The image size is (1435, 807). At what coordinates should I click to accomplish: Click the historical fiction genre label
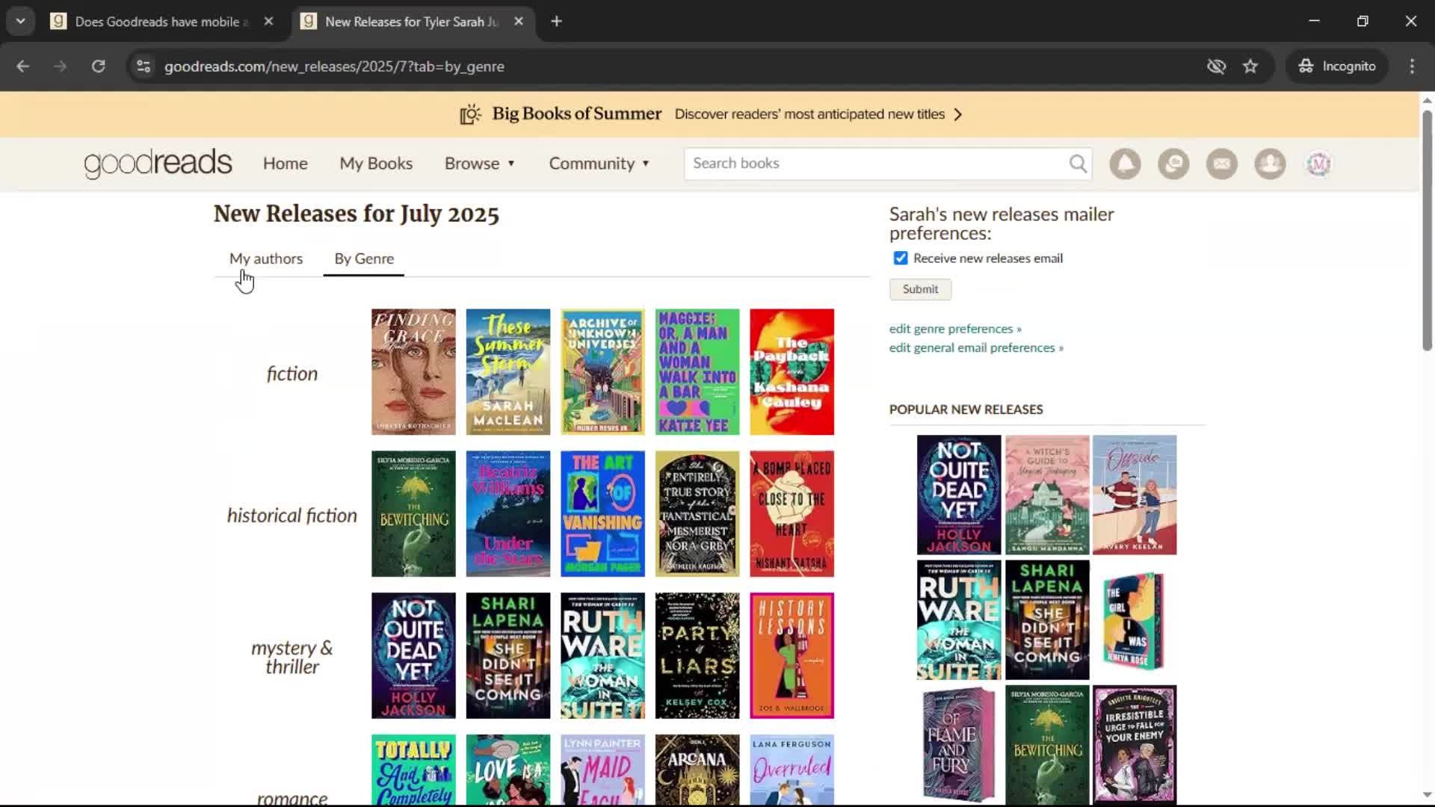292,516
